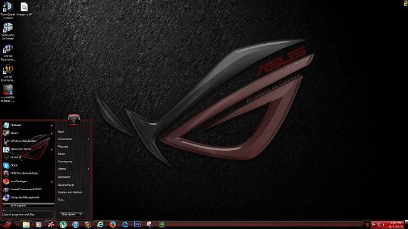Launch Steam from the Start menu
This screenshot has width=408, height=229.
(x=28, y=133)
